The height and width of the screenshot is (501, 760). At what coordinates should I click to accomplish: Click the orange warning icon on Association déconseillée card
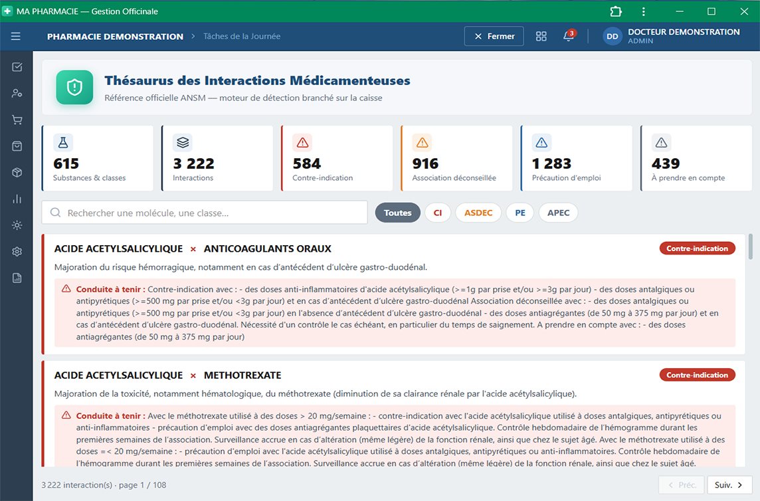422,143
